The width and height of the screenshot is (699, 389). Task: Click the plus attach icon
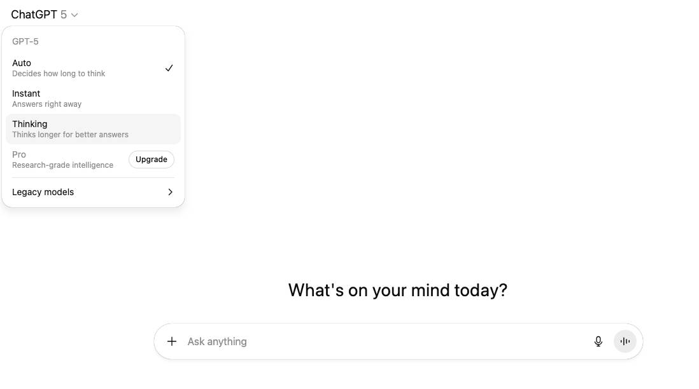point(172,341)
